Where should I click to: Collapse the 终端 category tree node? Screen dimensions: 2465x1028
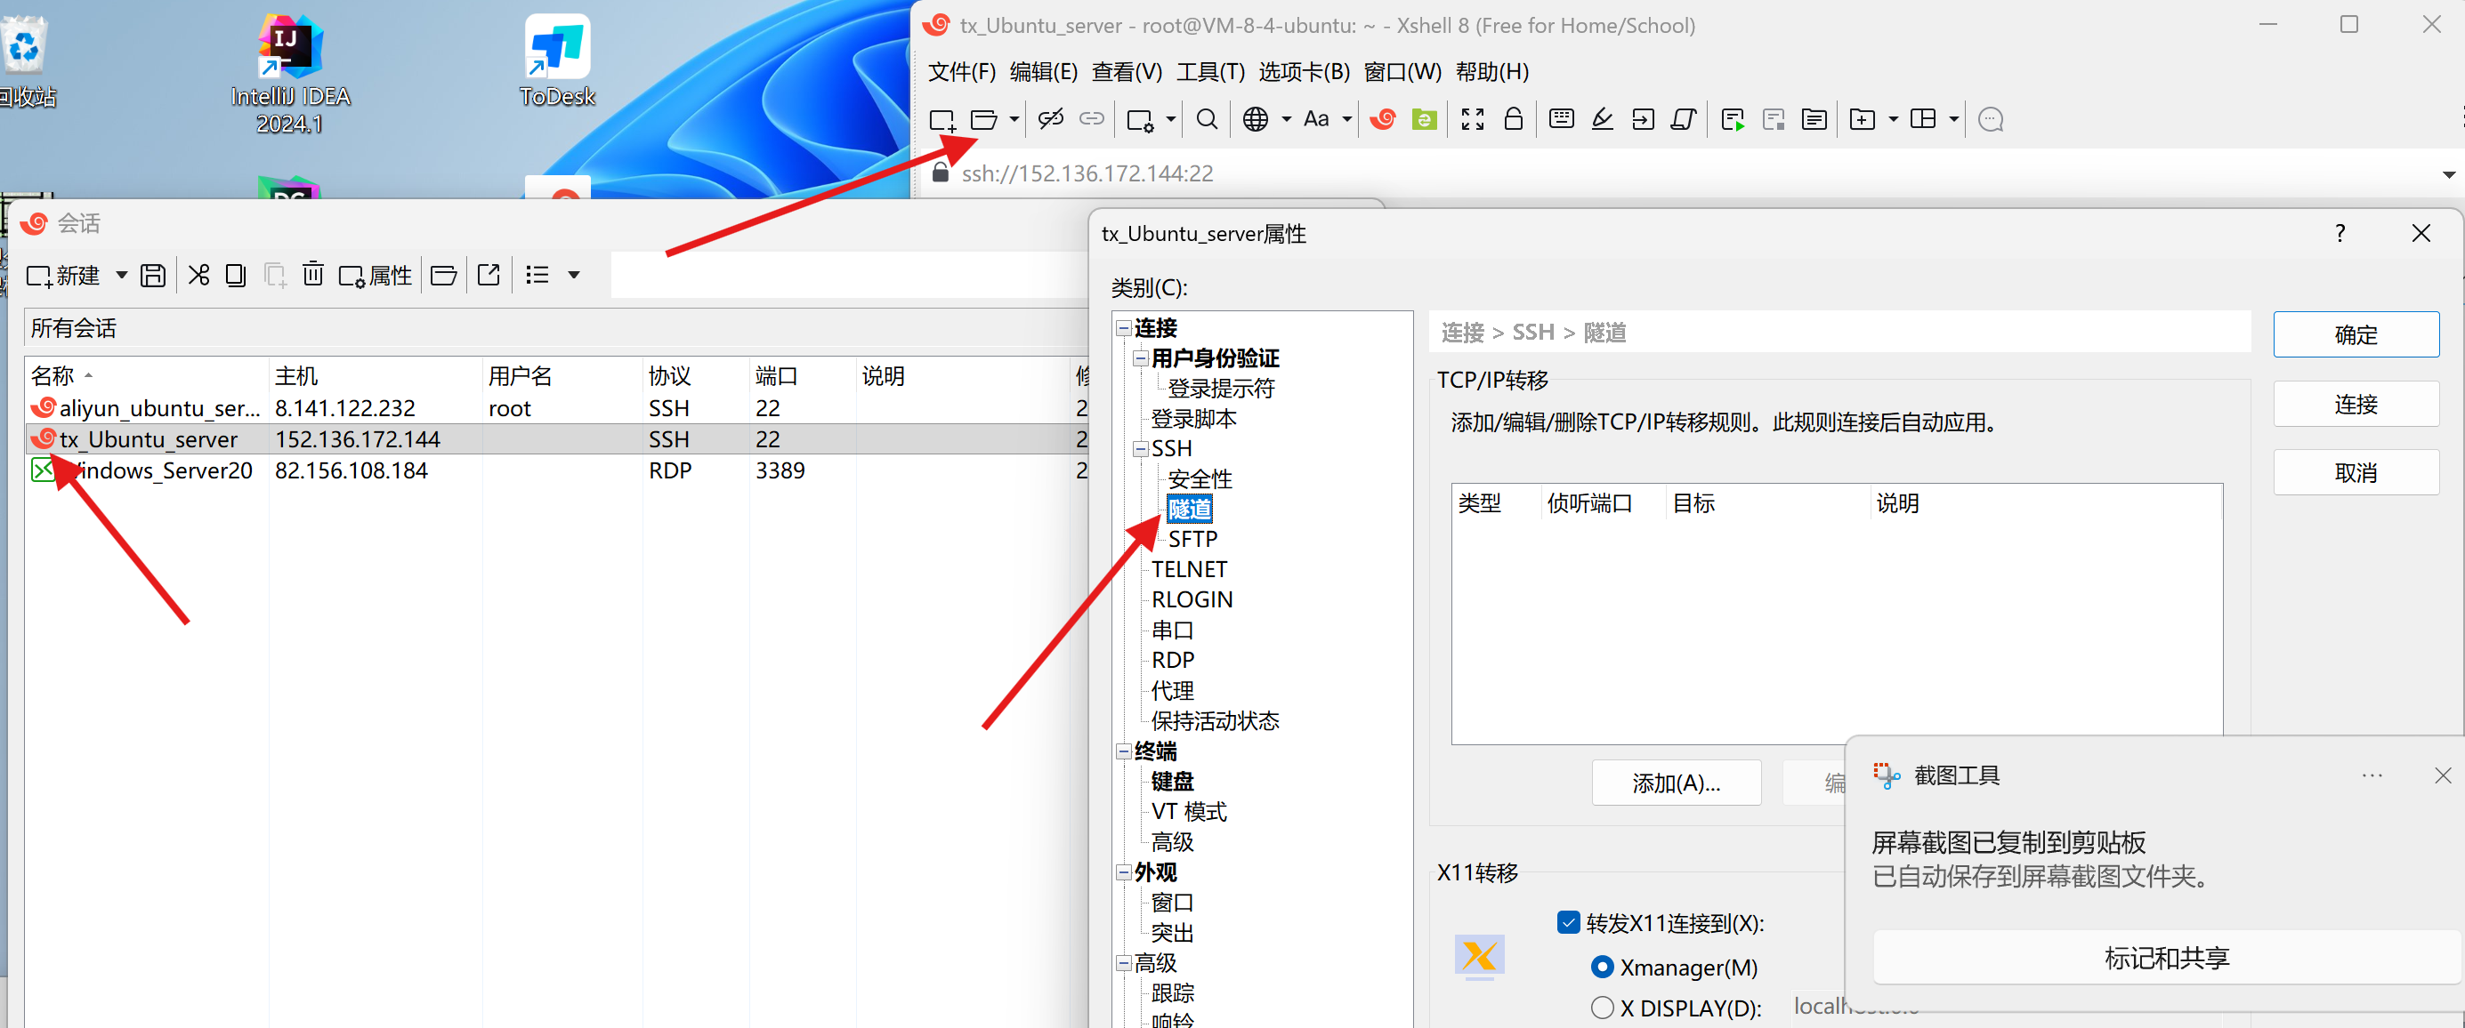pyautogui.click(x=1123, y=751)
